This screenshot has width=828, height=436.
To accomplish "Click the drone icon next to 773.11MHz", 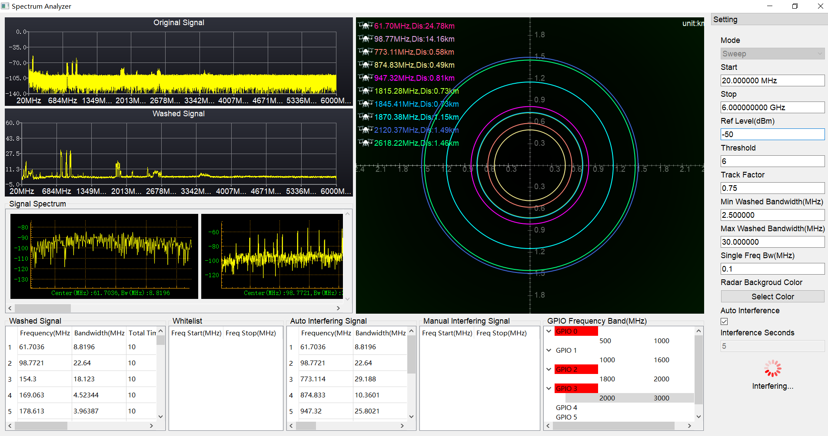I will (366, 52).
